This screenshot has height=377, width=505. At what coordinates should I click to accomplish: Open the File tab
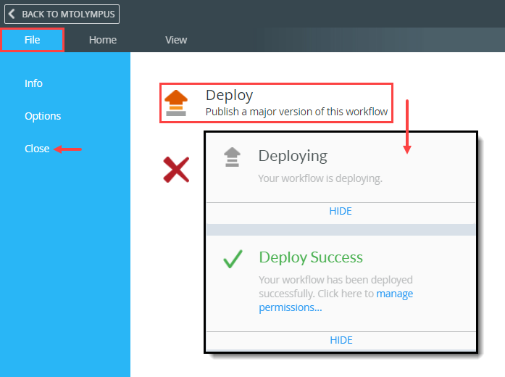tap(32, 40)
